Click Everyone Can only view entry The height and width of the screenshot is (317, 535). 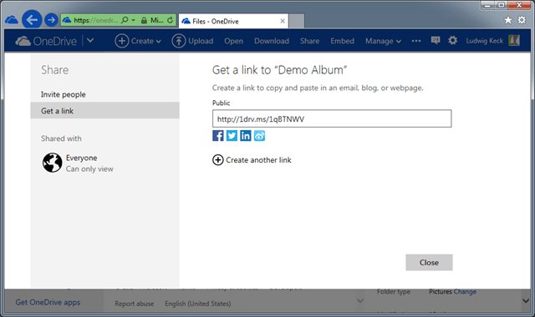pos(78,163)
